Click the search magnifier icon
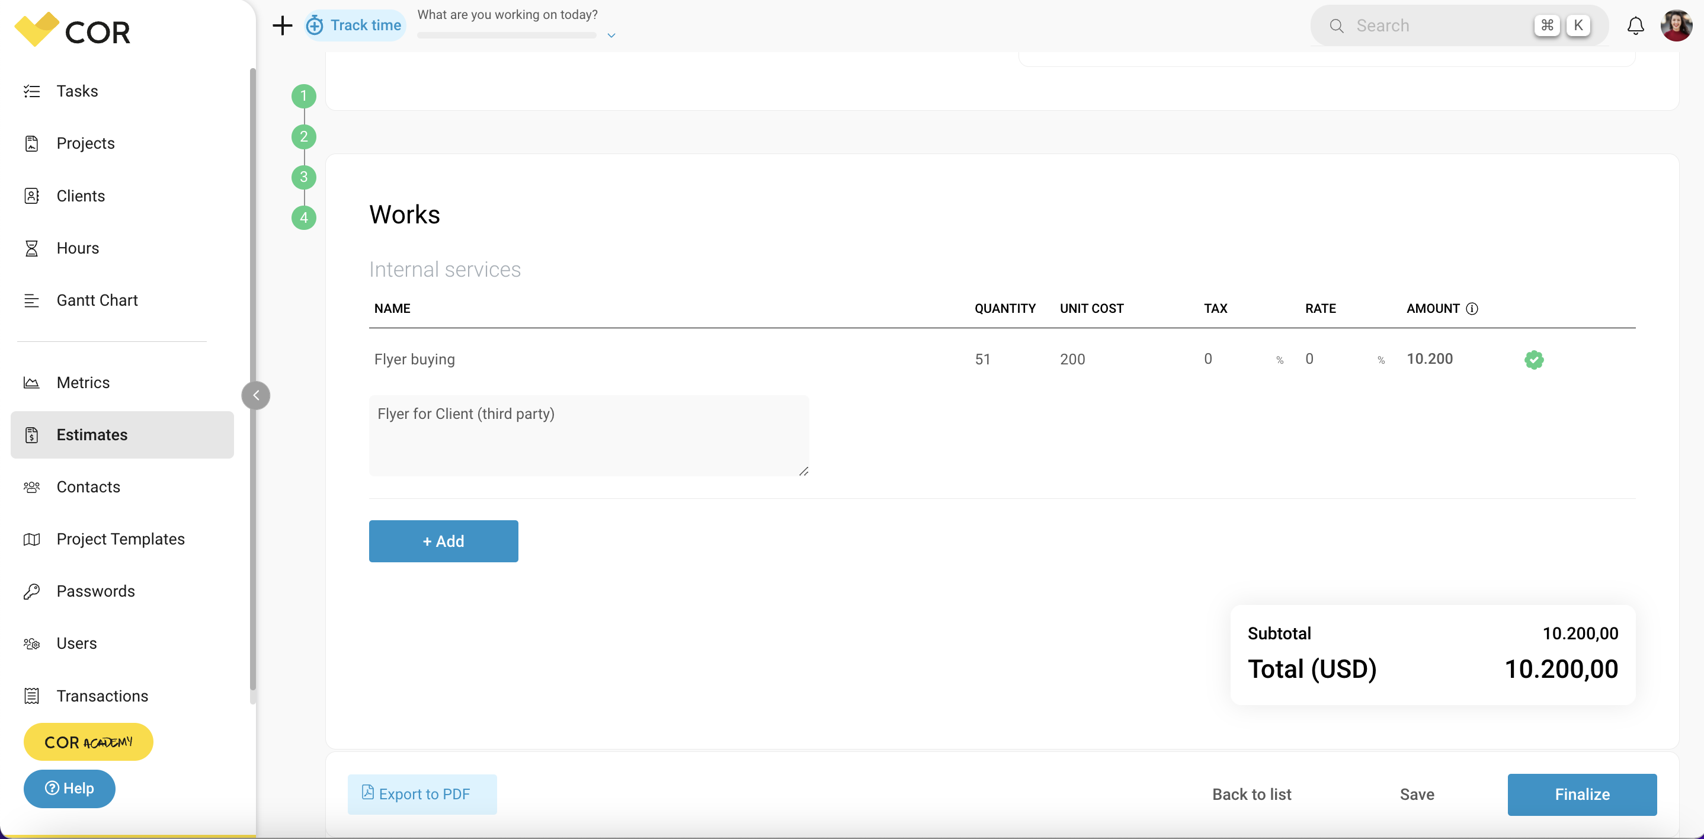The width and height of the screenshot is (1704, 839). 1337,26
